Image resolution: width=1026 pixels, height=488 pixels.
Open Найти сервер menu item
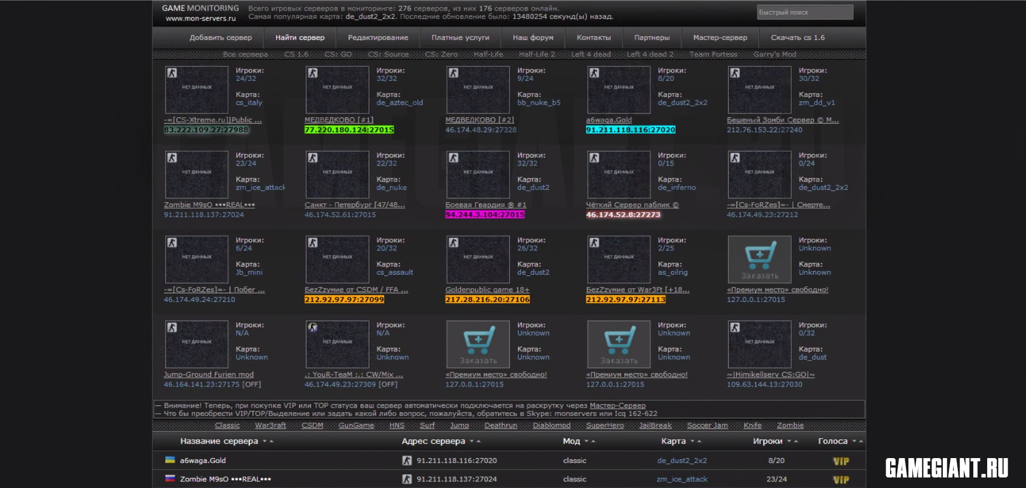click(x=300, y=38)
